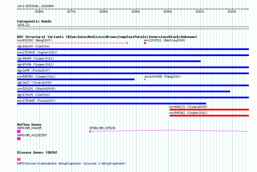Click the 9300k ruler tick label
257x172 pixels.
(x=168, y=12)
